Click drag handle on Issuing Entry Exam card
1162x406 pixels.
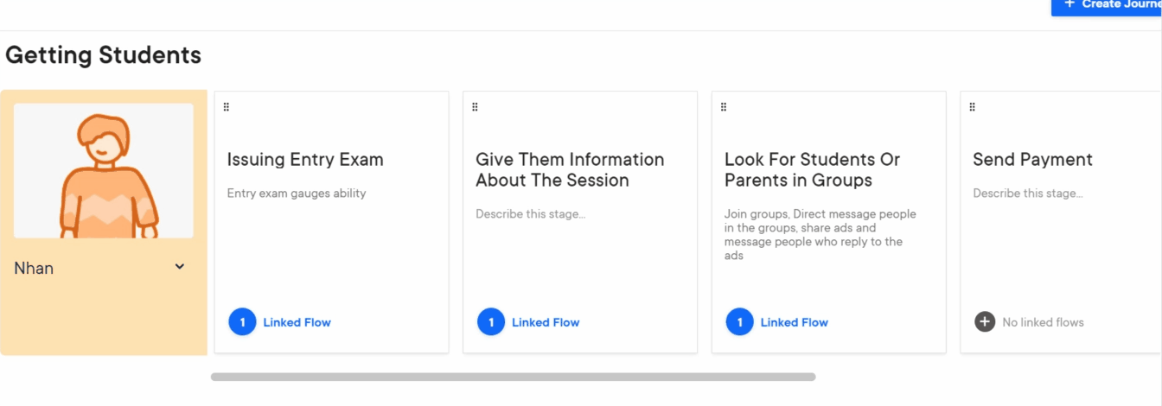227,107
